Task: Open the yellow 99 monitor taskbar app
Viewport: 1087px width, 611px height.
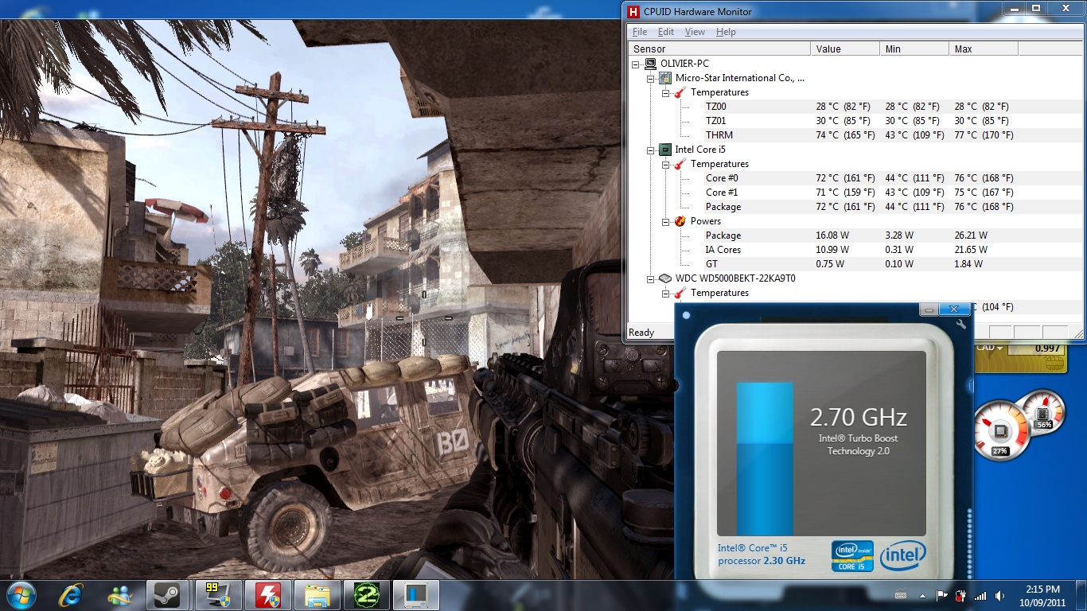Action: (x=217, y=595)
